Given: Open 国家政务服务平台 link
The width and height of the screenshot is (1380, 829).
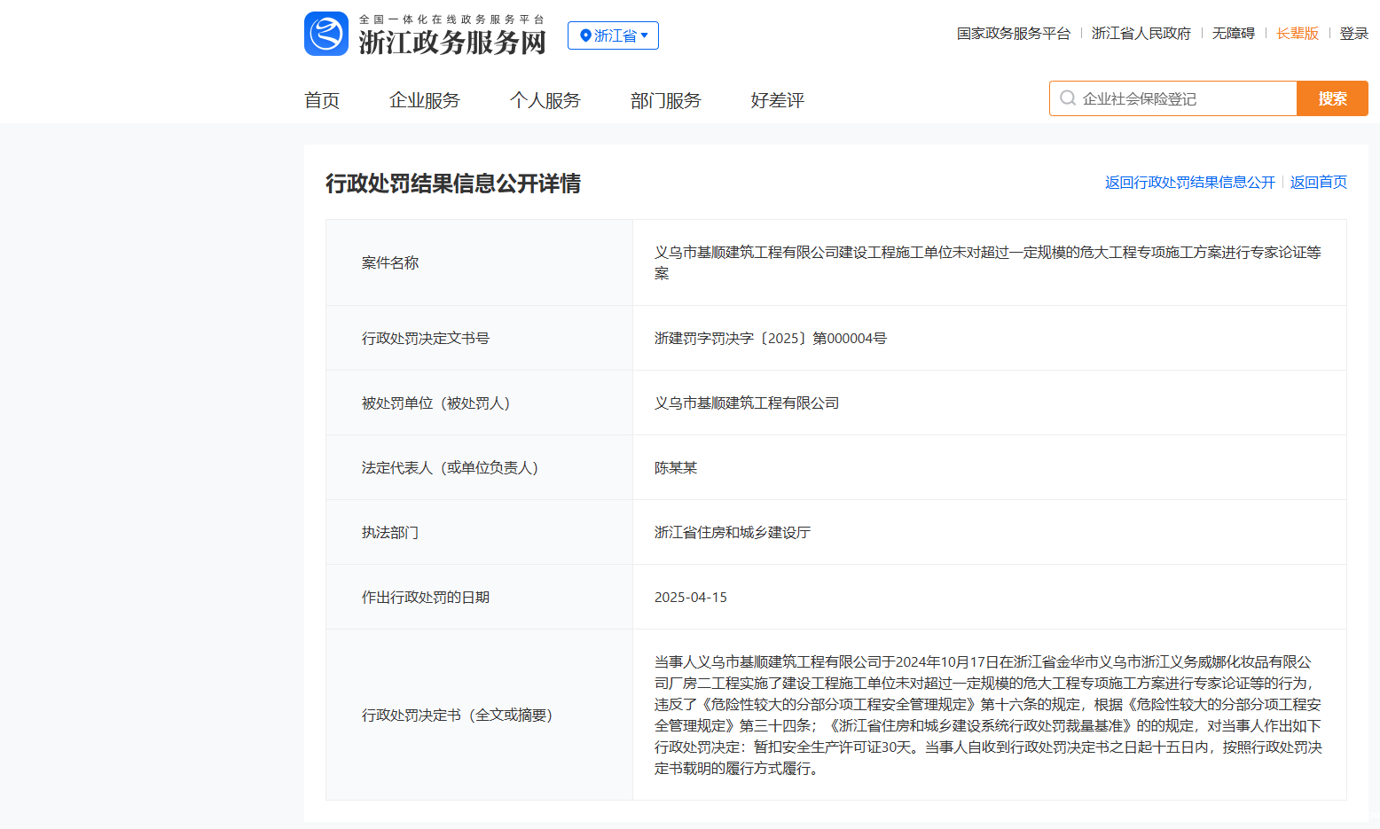Looking at the screenshot, I should click(x=1014, y=33).
